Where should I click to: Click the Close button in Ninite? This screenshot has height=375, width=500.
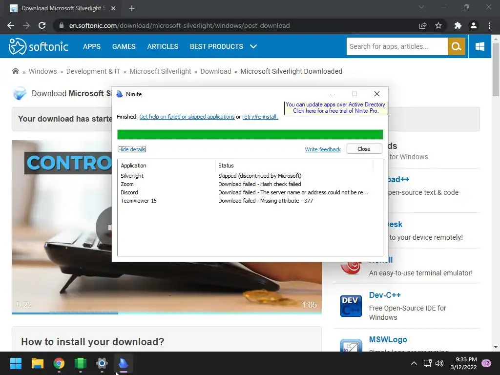[x=364, y=149]
